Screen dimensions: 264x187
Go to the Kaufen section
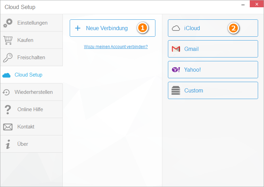pos(32,40)
